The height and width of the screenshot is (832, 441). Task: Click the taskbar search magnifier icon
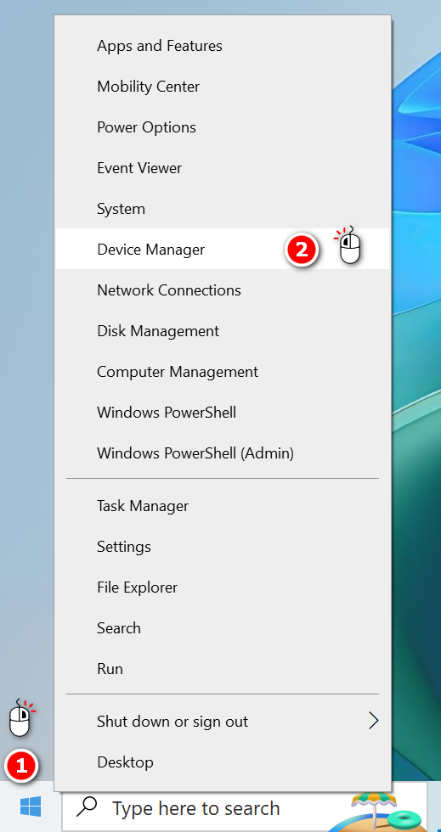point(87,807)
